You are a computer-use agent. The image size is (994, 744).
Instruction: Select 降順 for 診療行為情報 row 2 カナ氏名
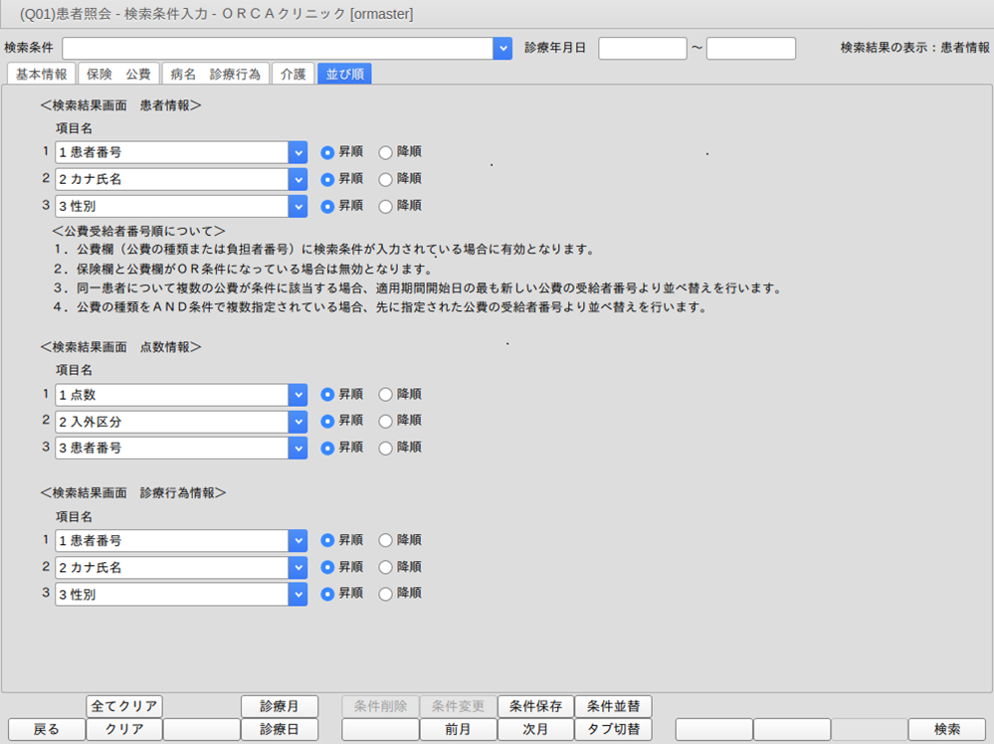click(x=386, y=567)
